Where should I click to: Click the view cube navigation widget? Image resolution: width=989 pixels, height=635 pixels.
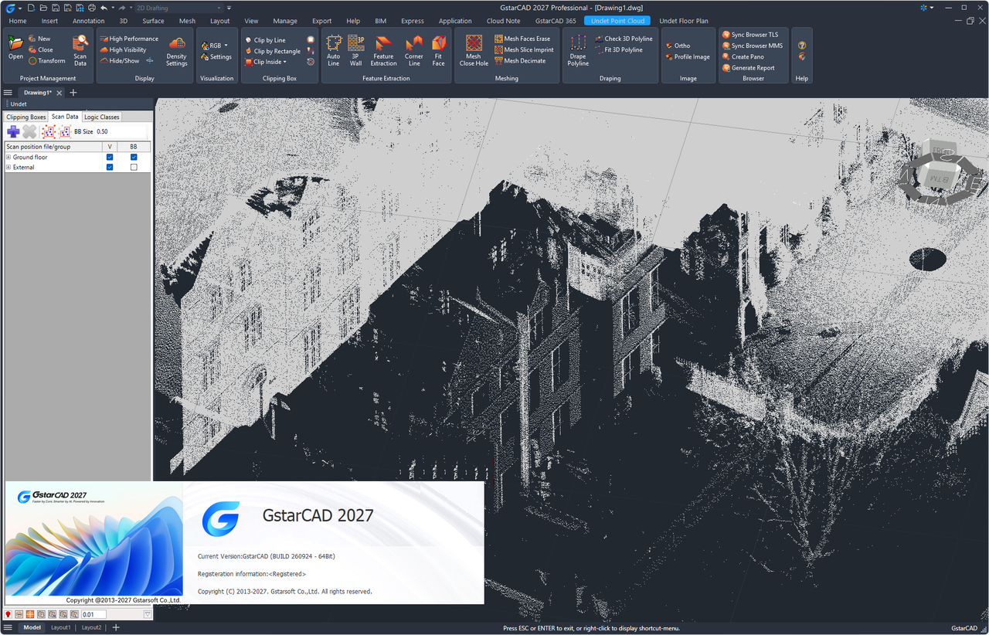point(940,172)
